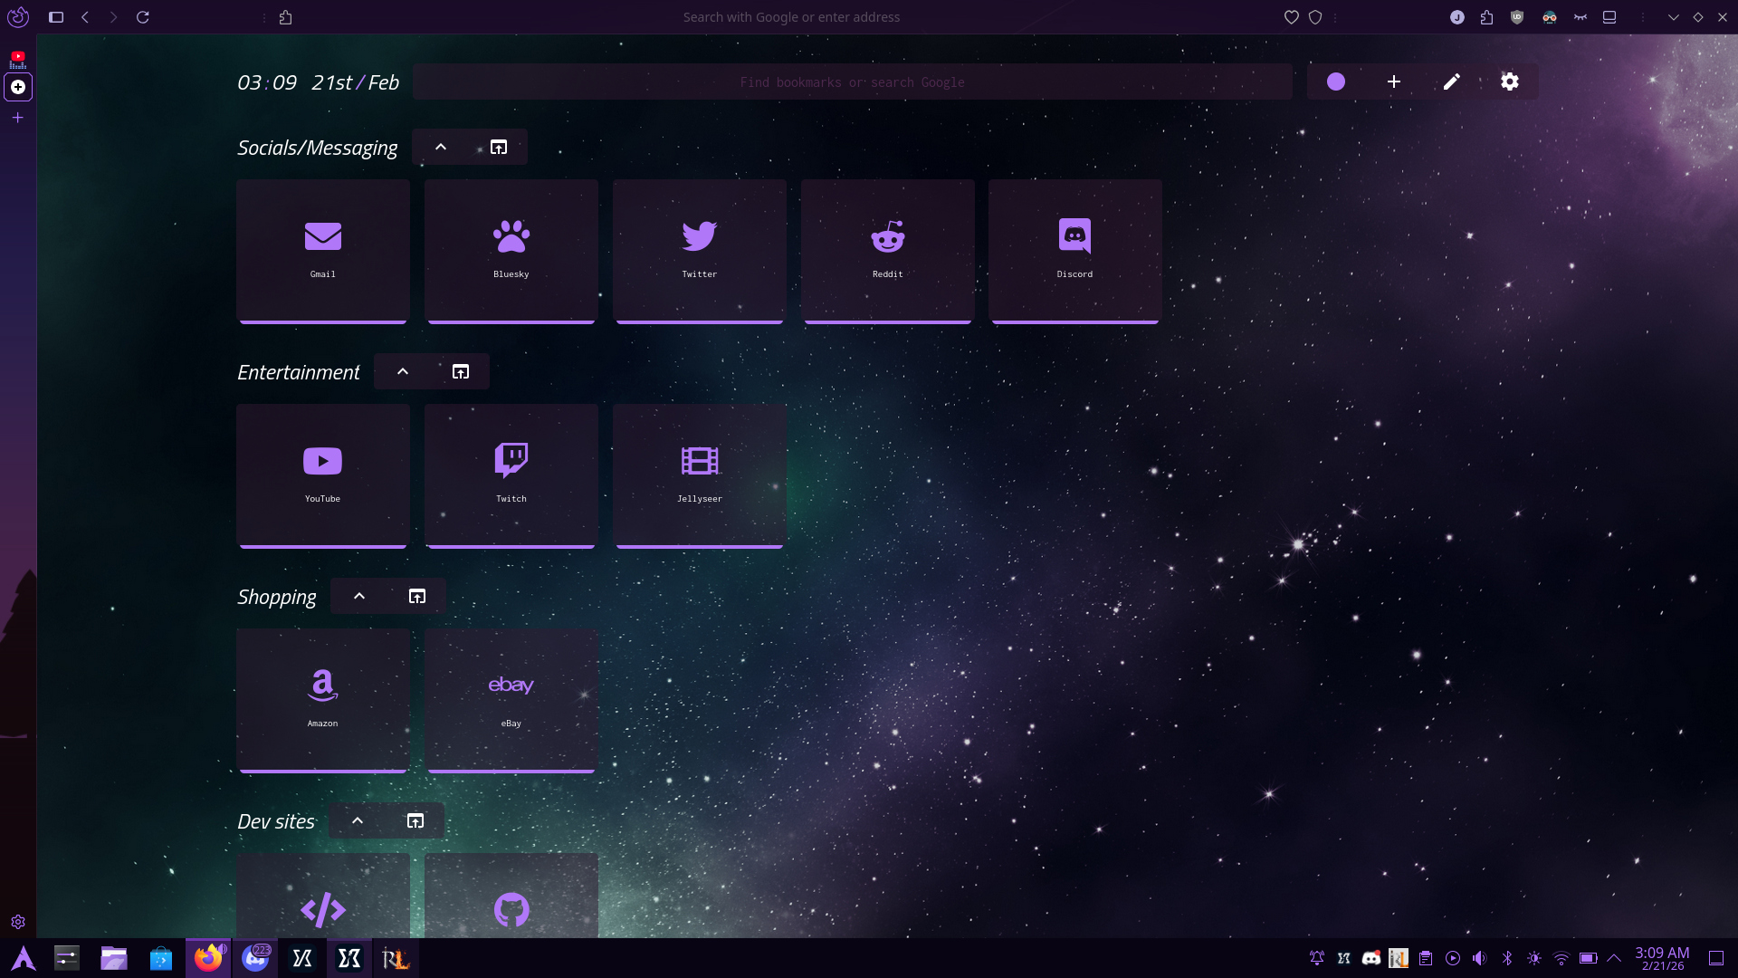Open start page settings gear

(x=1509, y=81)
